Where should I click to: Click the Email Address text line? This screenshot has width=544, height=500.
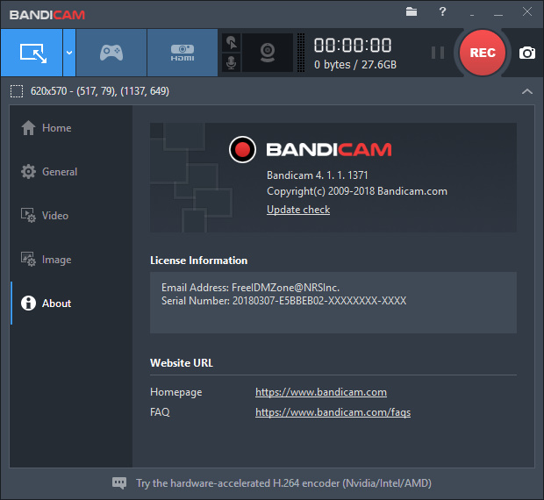pyautogui.click(x=250, y=288)
